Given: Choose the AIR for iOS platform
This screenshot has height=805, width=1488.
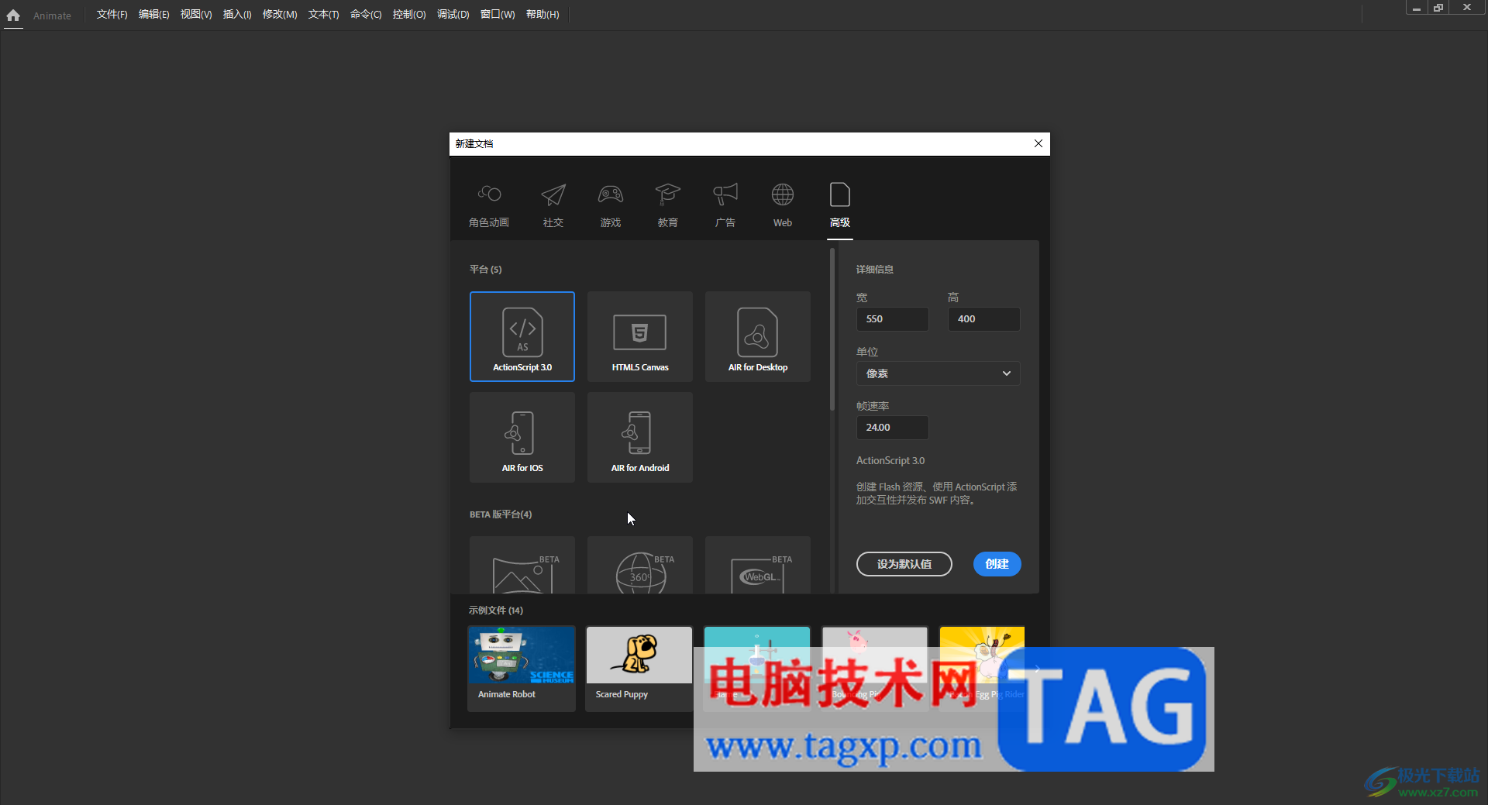Looking at the screenshot, I should 522,437.
